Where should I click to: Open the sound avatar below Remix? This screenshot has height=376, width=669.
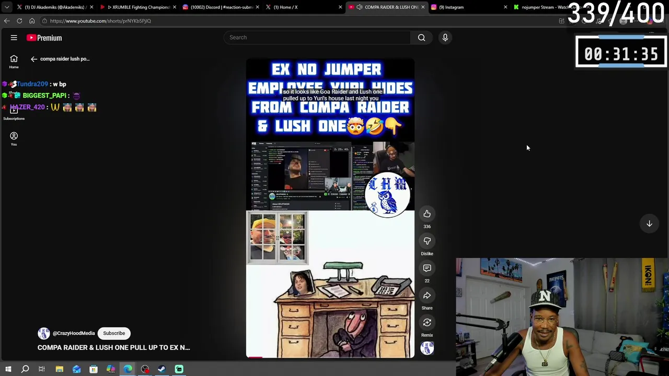coord(427,348)
